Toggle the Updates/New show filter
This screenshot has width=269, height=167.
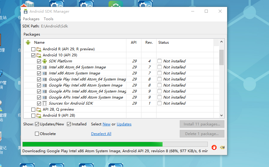point(37,124)
